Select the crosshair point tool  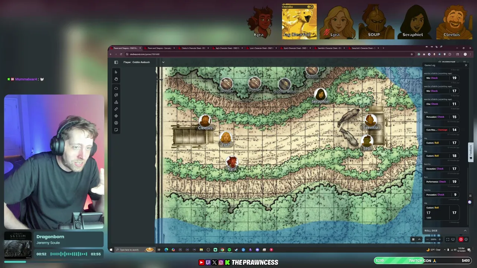[x=116, y=116]
